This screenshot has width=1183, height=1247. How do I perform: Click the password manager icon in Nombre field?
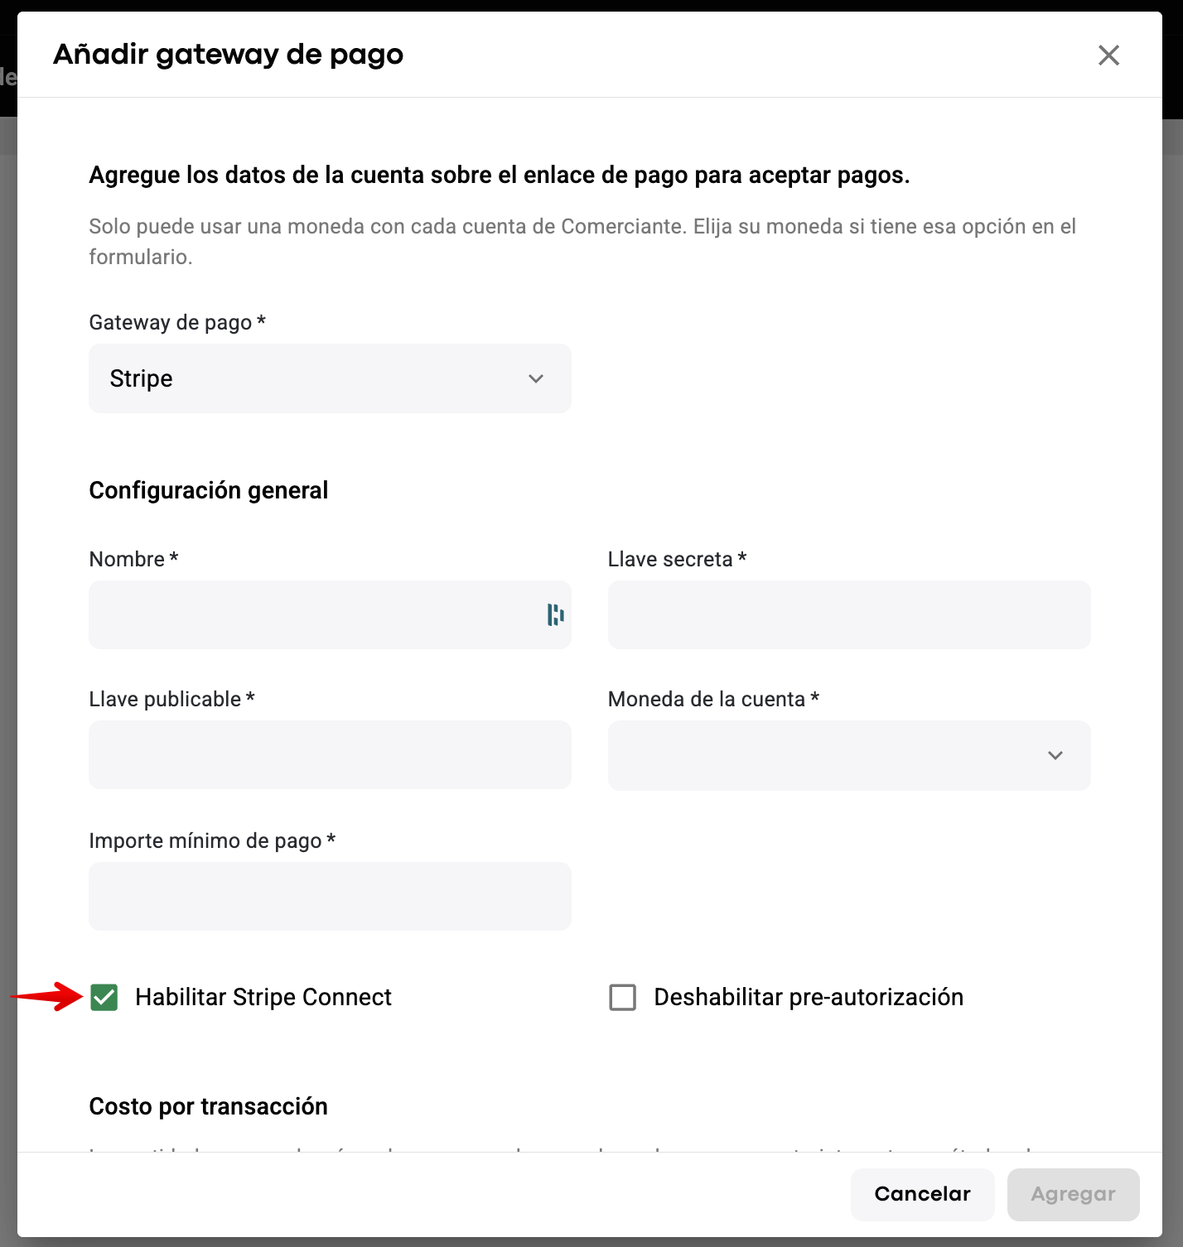(x=555, y=614)
